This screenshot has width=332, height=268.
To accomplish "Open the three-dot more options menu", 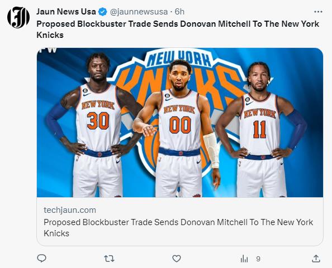I will [318, 12].
